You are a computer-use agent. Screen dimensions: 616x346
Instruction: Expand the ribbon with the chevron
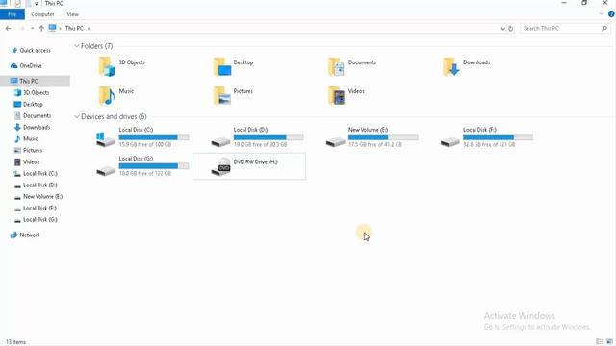(x=601, y=14)
